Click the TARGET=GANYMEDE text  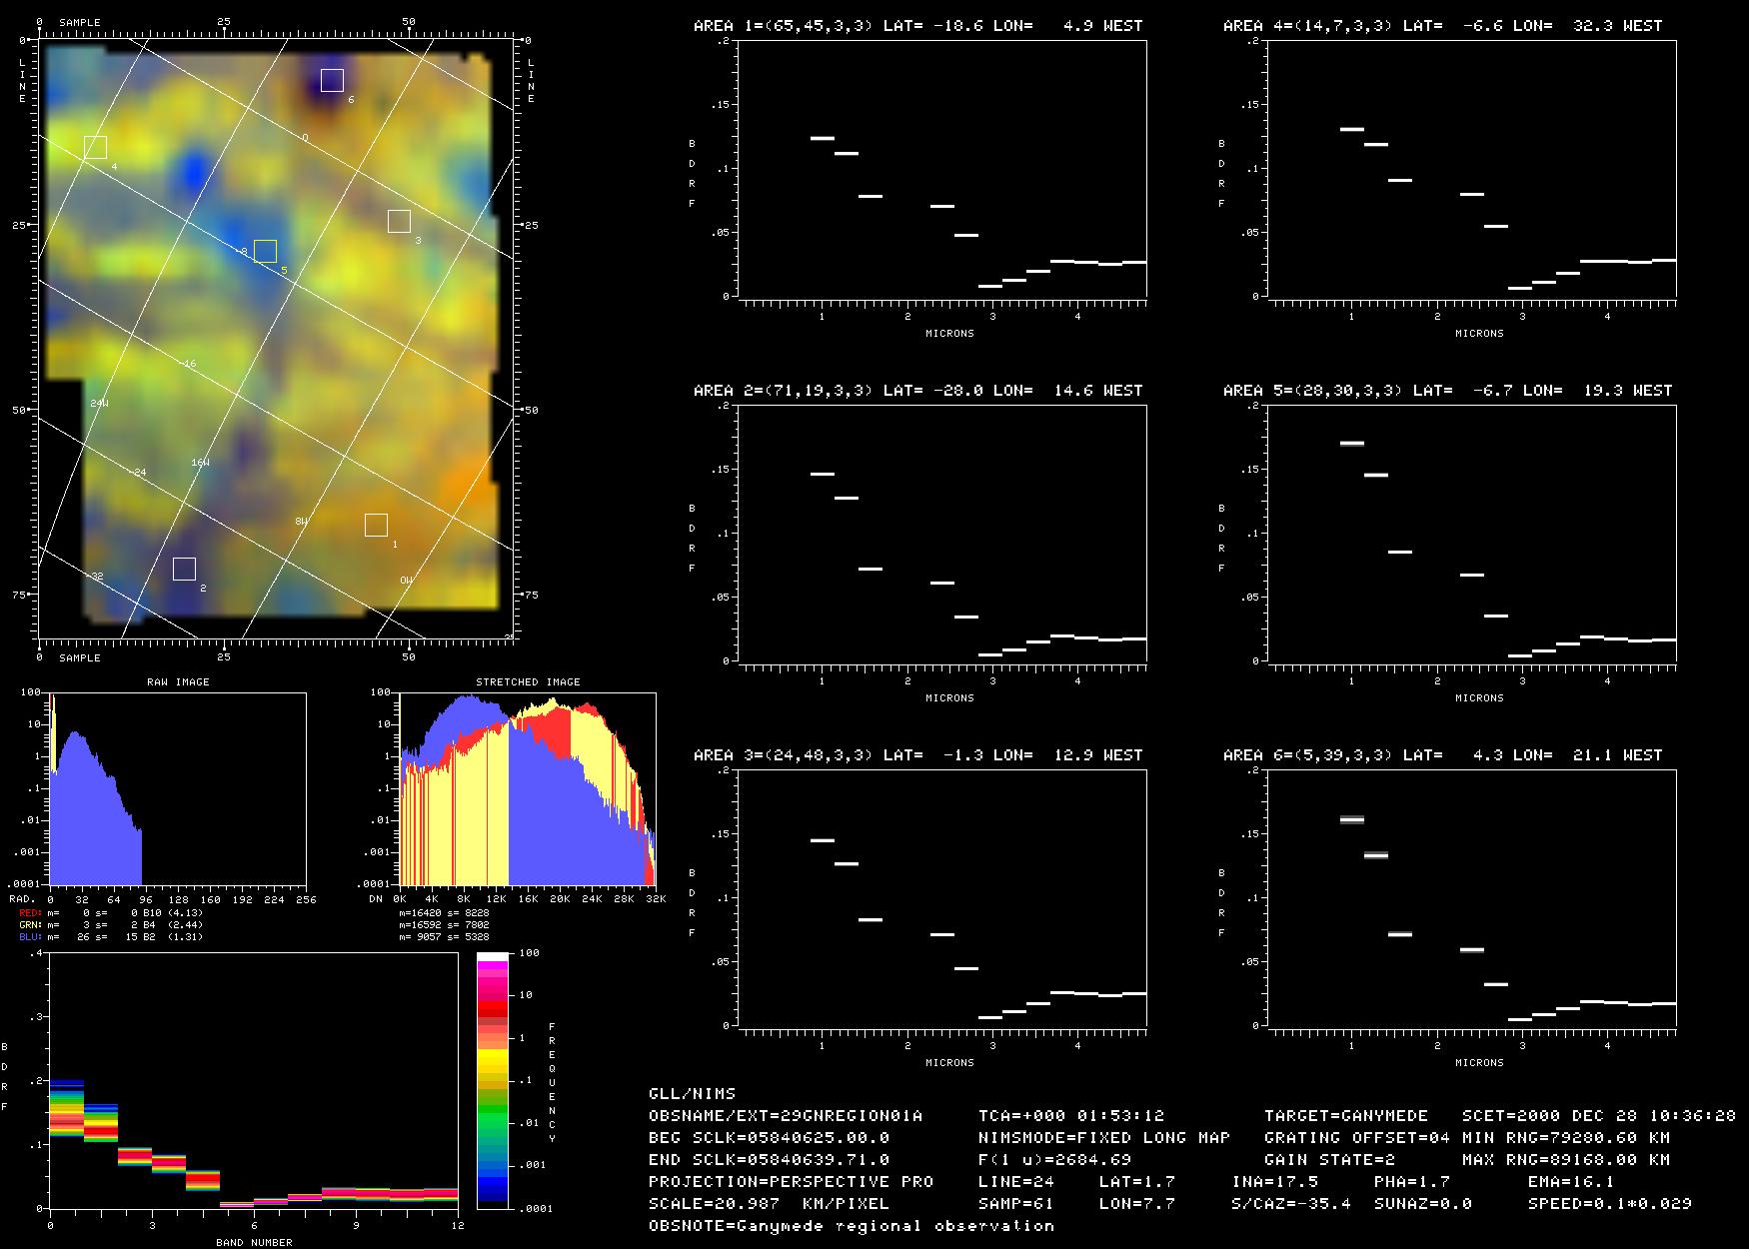[x=1345, y=1115]
